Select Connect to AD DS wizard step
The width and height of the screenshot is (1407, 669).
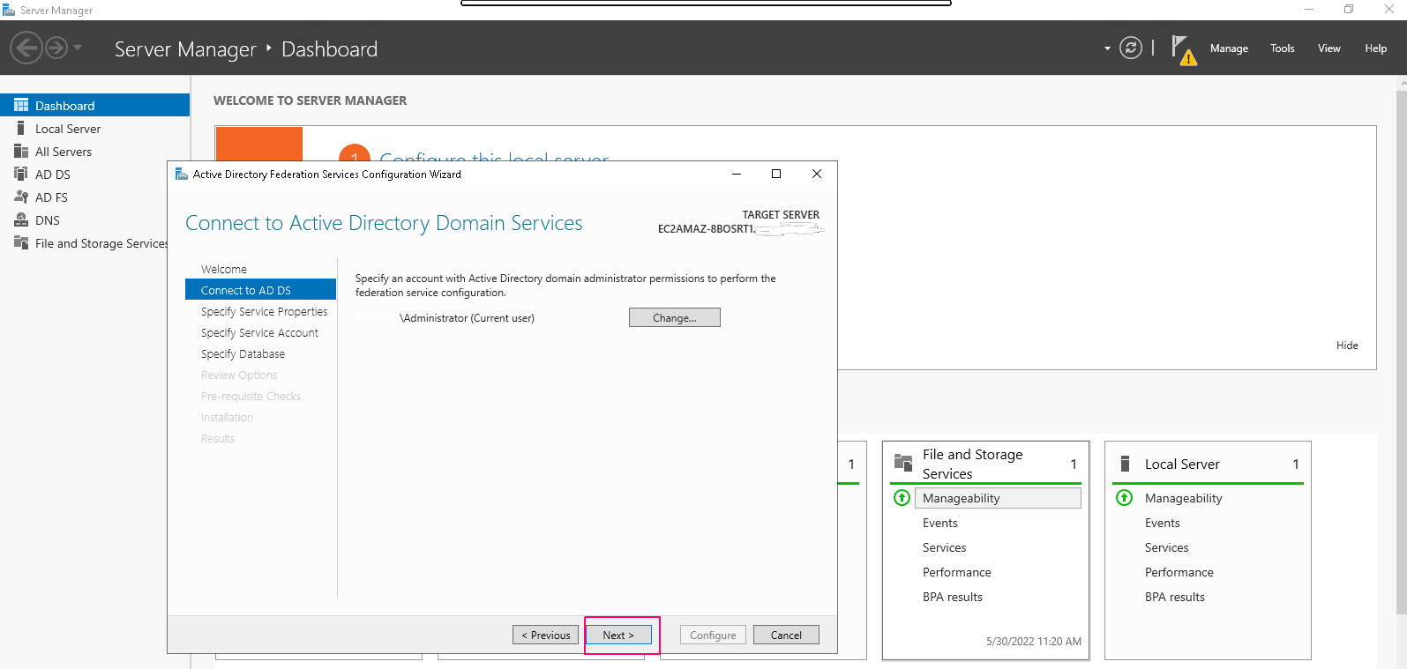tap(260, 290)
